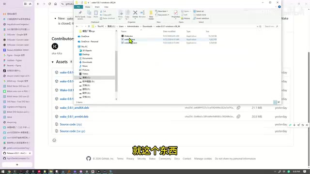This screenshot has height=174, width=310.
Task: Select Wake.exe in file list
Action: 128,36
